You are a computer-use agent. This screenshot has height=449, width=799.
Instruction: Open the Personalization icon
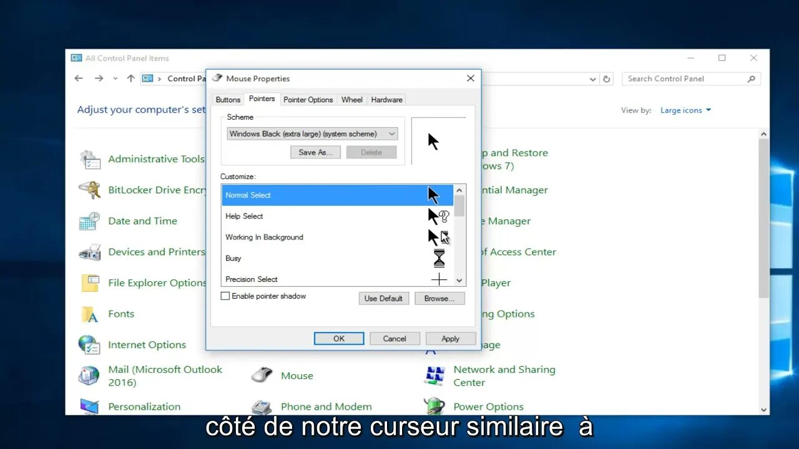click(x=90, y=407)
